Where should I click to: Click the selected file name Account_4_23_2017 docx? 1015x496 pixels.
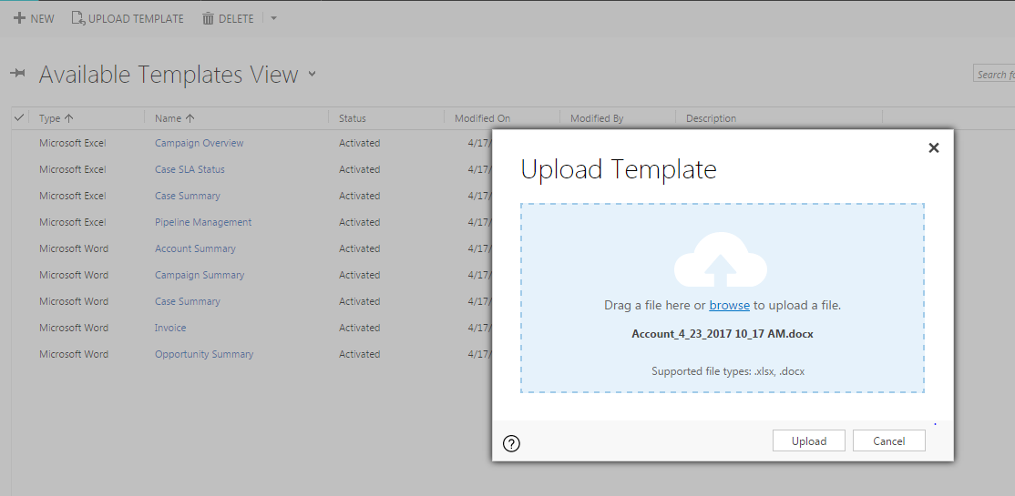point(723,334)
